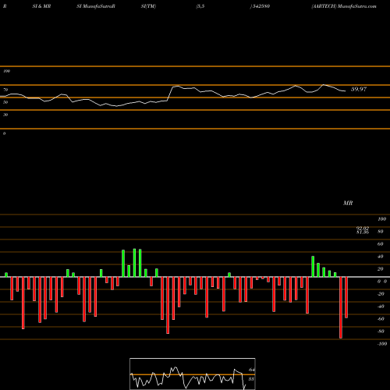Click the 30 level label on RSI axis
Viewport: 390px width, 390px height.
tap(5, 115)
